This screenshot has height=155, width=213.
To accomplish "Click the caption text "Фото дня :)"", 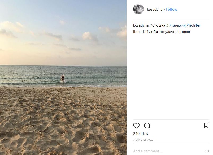I will [159, 25].
